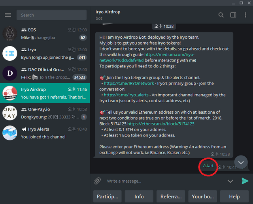Jump to bottom with the round down-arrow button
The image size is (253, 204).
point(241,162)
